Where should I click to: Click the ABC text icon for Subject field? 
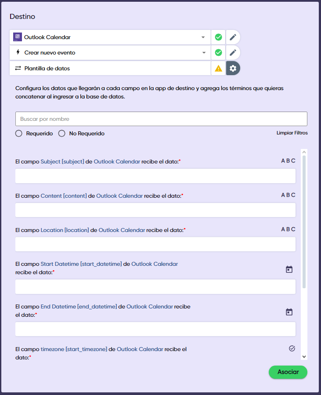click(288, 161)
